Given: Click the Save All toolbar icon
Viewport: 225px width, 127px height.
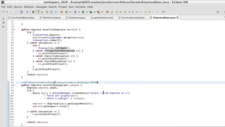Looking at the screenshot, I should tap(15, 12).
